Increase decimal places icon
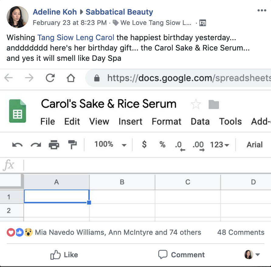 coord(198,146)
